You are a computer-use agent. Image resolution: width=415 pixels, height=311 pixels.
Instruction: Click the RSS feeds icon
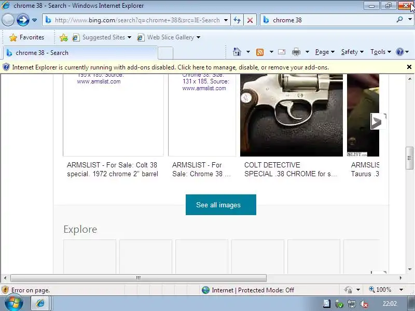[x=260, y=52]
